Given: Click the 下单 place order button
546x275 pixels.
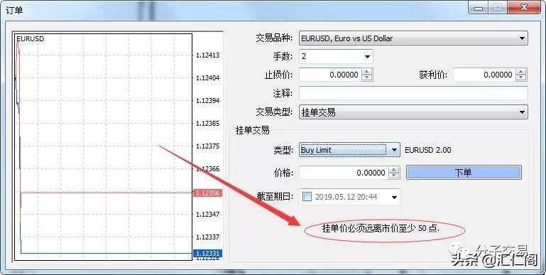Looking at the screenshot, I should 464,173.
